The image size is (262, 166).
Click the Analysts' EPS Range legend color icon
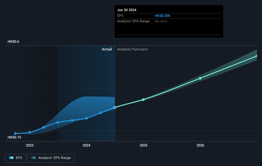click(x=34, y=158)
